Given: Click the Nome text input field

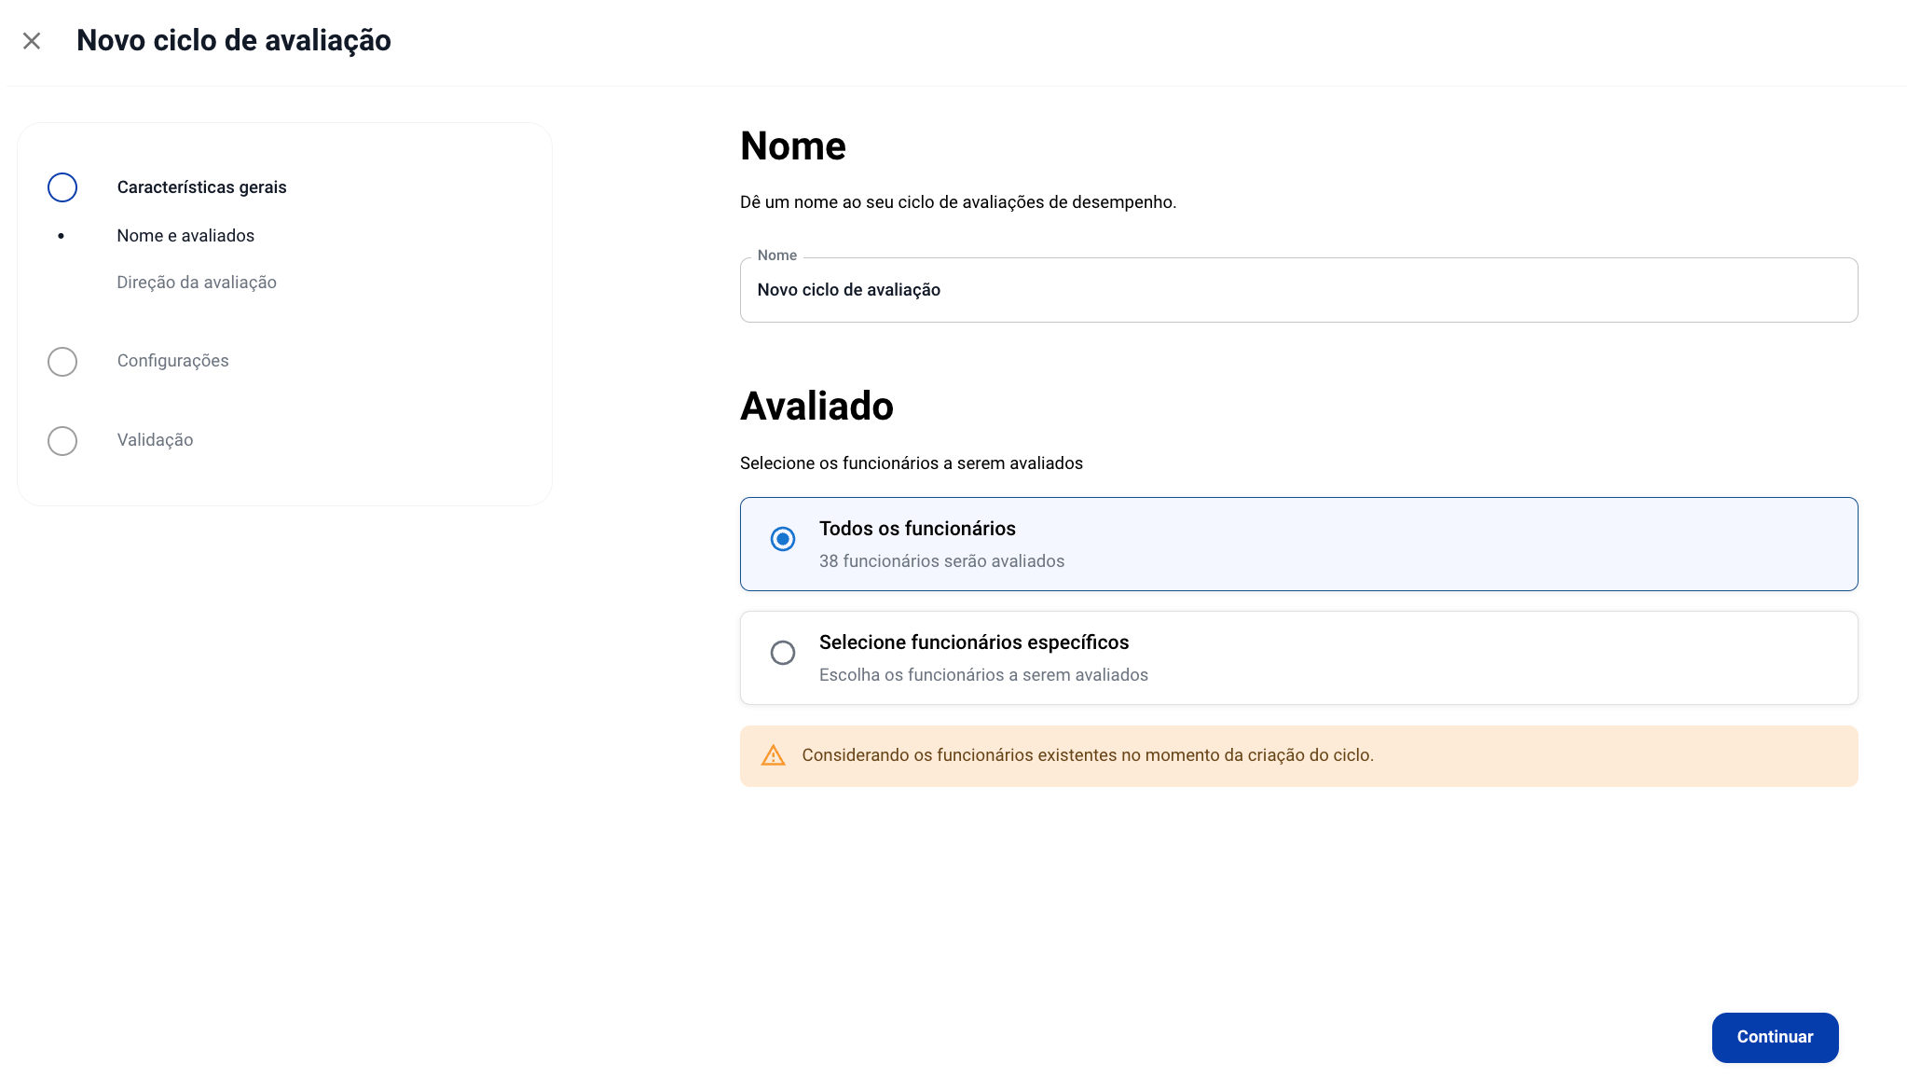Looking at the screenshot, I should point(1297,290).
